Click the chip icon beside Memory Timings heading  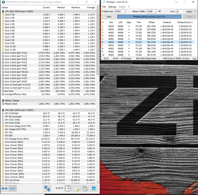point(3,100)
